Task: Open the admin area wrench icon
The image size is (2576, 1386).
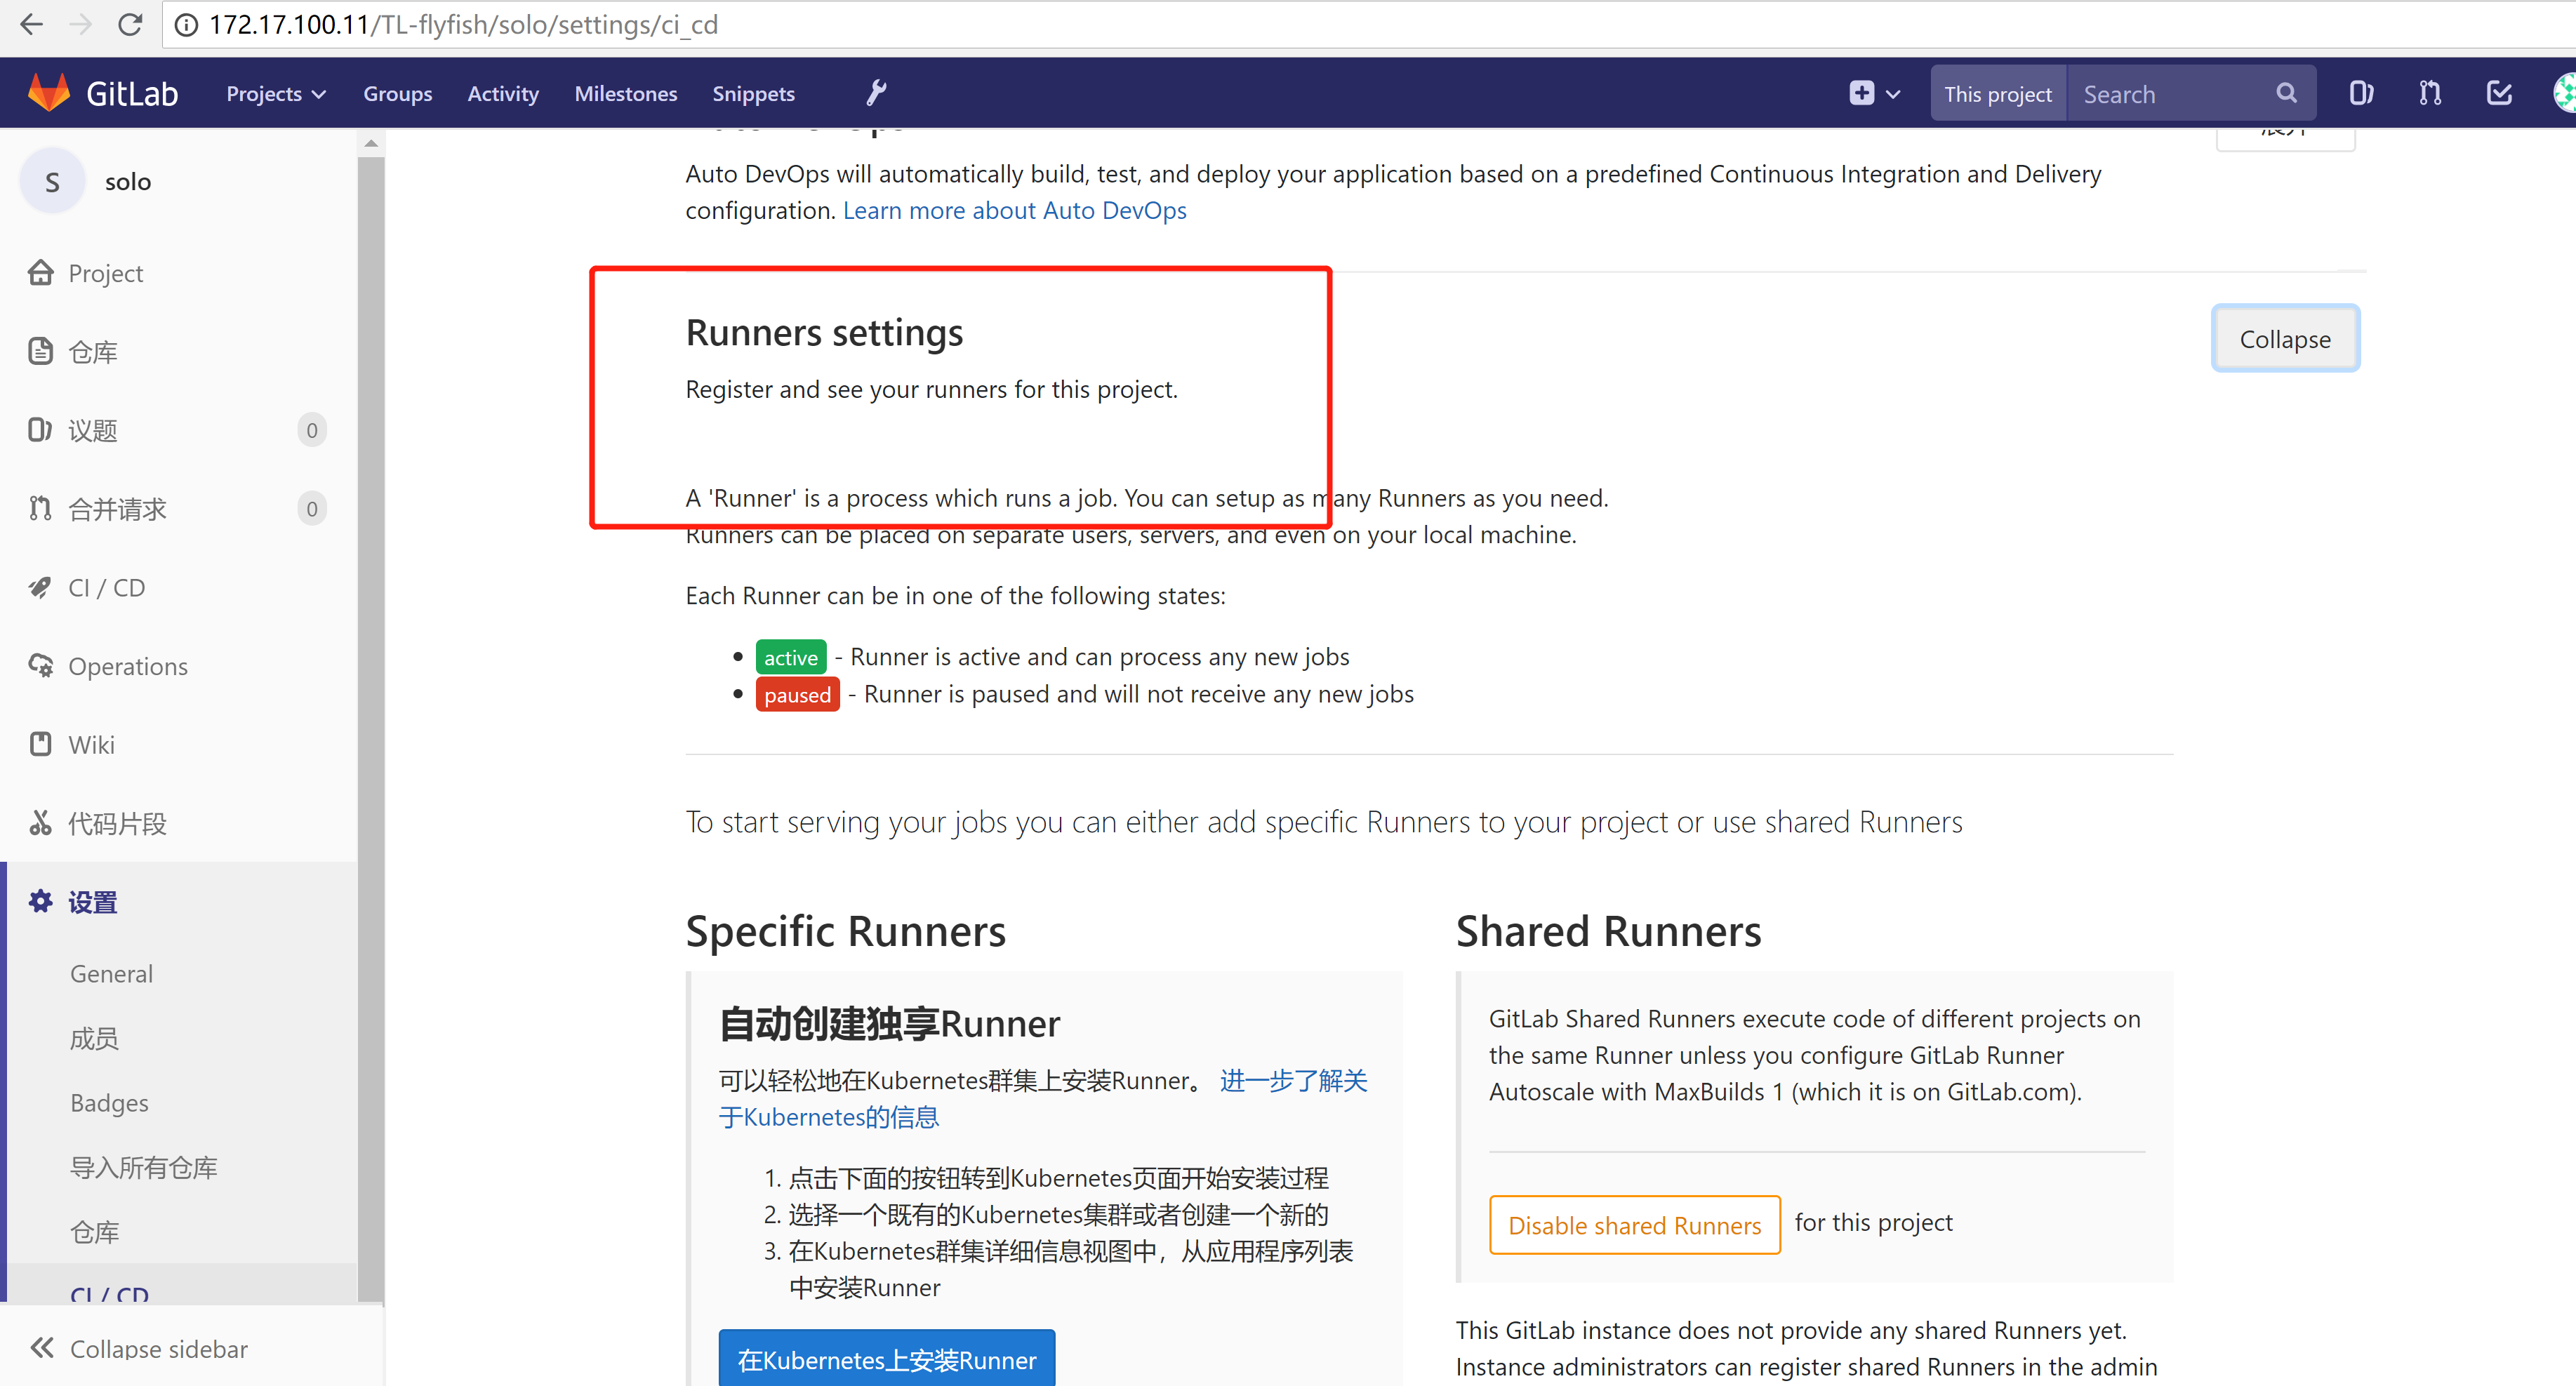Action: pyautogui.click(x=876, y=93)
